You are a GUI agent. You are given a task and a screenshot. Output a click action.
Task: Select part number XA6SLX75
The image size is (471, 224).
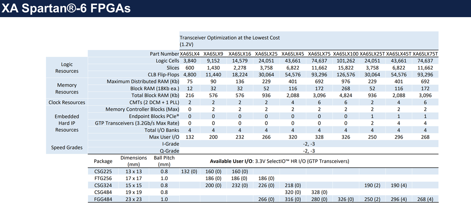[x=319, y=54]
